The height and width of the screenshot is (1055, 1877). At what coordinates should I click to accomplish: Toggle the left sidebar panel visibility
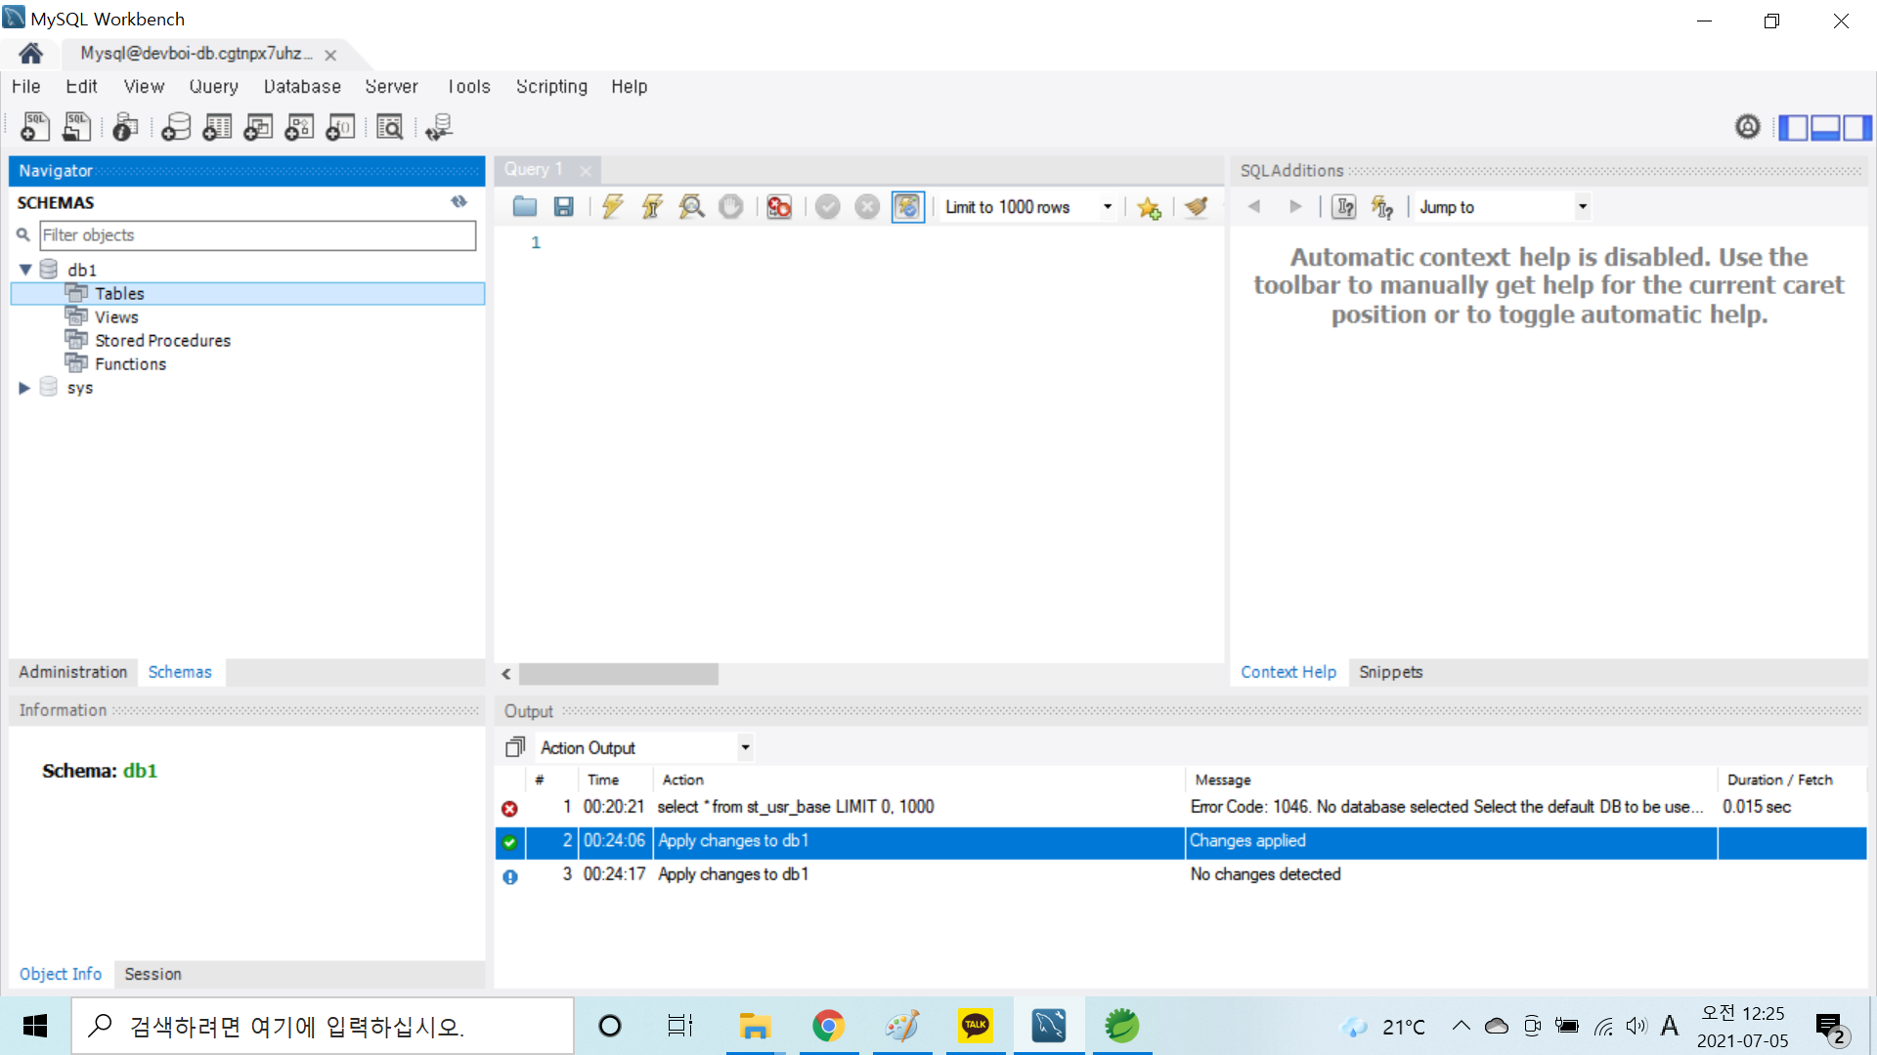point(1793,127)
